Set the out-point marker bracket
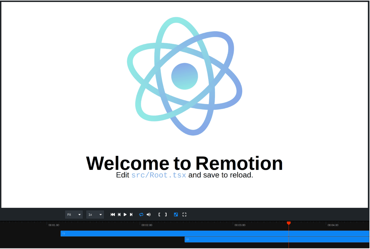Viewport: 370px width, 249px height. (x=166, y=215)
